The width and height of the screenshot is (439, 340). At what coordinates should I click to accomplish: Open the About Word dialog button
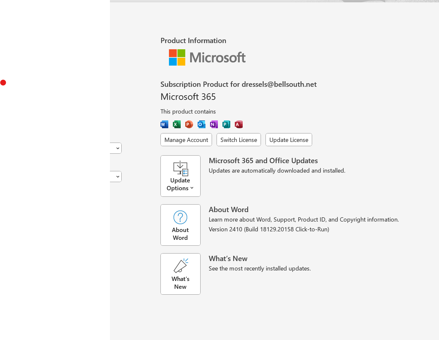click(x=180, y=225)
